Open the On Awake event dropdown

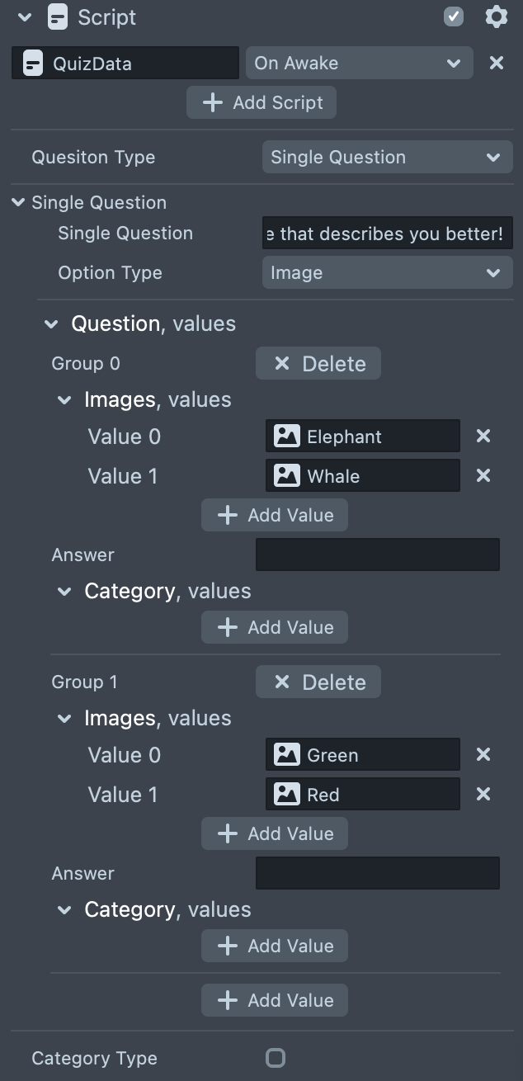tap(359, 63)
